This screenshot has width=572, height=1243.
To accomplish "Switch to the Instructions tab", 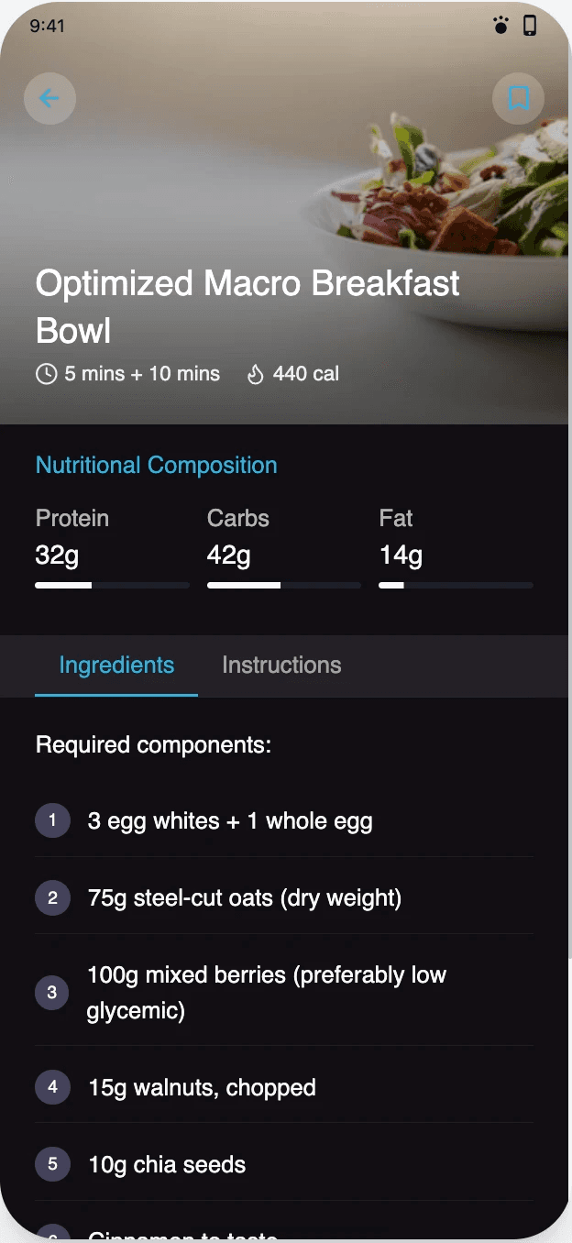I will coord(281,665).
